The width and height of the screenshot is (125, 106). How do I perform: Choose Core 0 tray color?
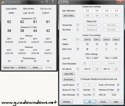[x=87, y=39]
